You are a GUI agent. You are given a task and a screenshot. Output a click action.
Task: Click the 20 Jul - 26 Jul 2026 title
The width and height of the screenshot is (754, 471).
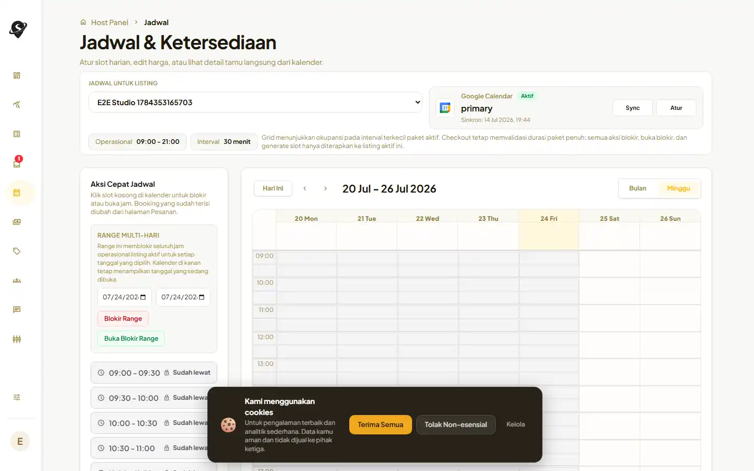(389, 189)
